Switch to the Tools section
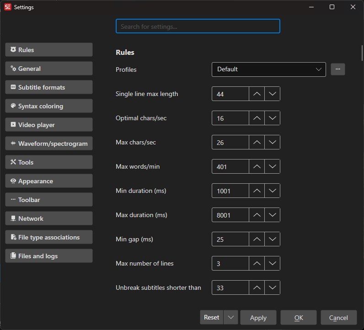Viewport: 364px width, 330px height. [x=49, y=162]
